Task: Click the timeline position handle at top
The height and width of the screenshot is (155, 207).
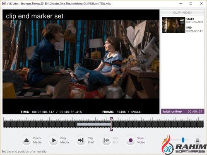Action: (x=111, y=119)
